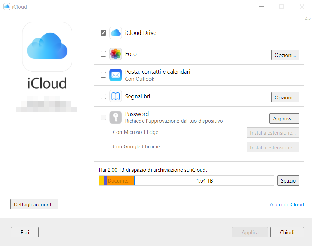Click the iCloud icon in the title bar
Screen dimensions: 312x246
[7, 6]
